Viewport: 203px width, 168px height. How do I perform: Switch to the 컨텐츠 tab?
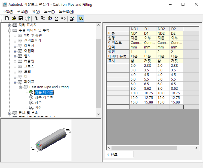(x=119, y=154)
